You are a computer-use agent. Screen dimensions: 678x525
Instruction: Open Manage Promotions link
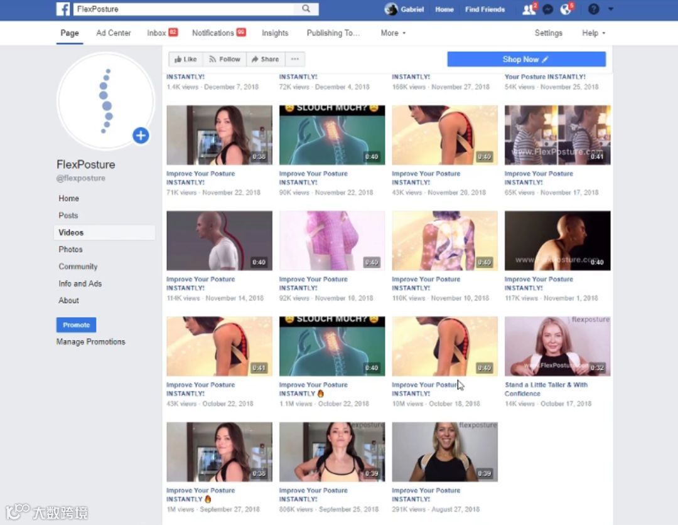91,342
